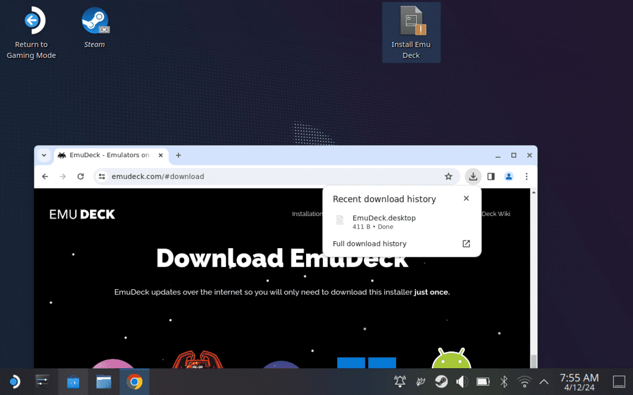
Task: Open the Chrome tab search dropdown
Action: pos(44,155)
